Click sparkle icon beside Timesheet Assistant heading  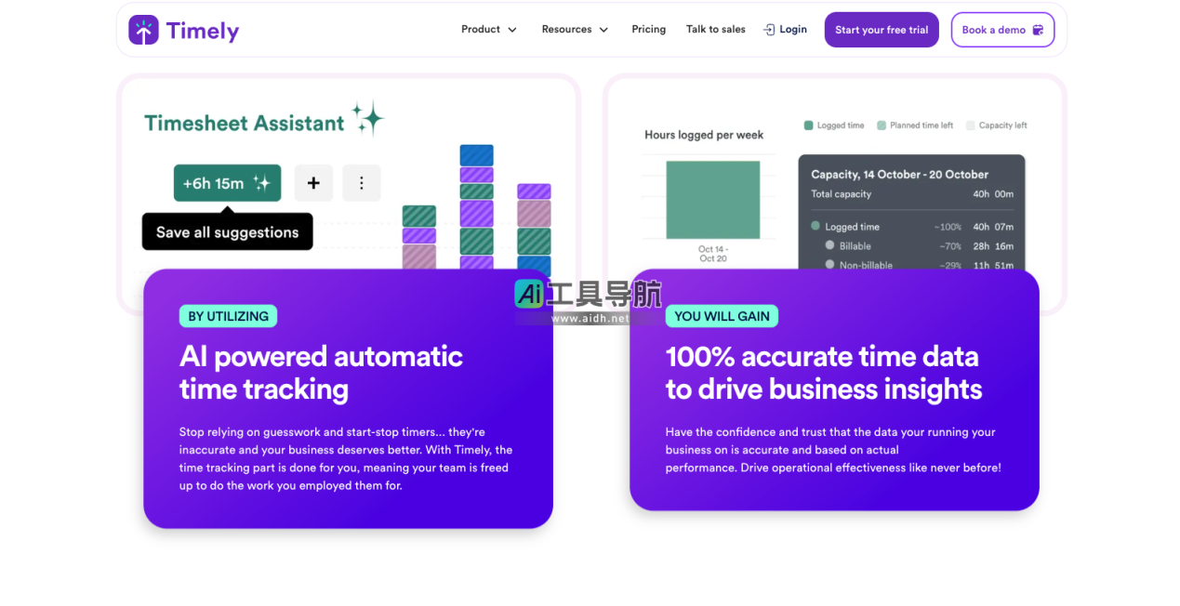368,119
